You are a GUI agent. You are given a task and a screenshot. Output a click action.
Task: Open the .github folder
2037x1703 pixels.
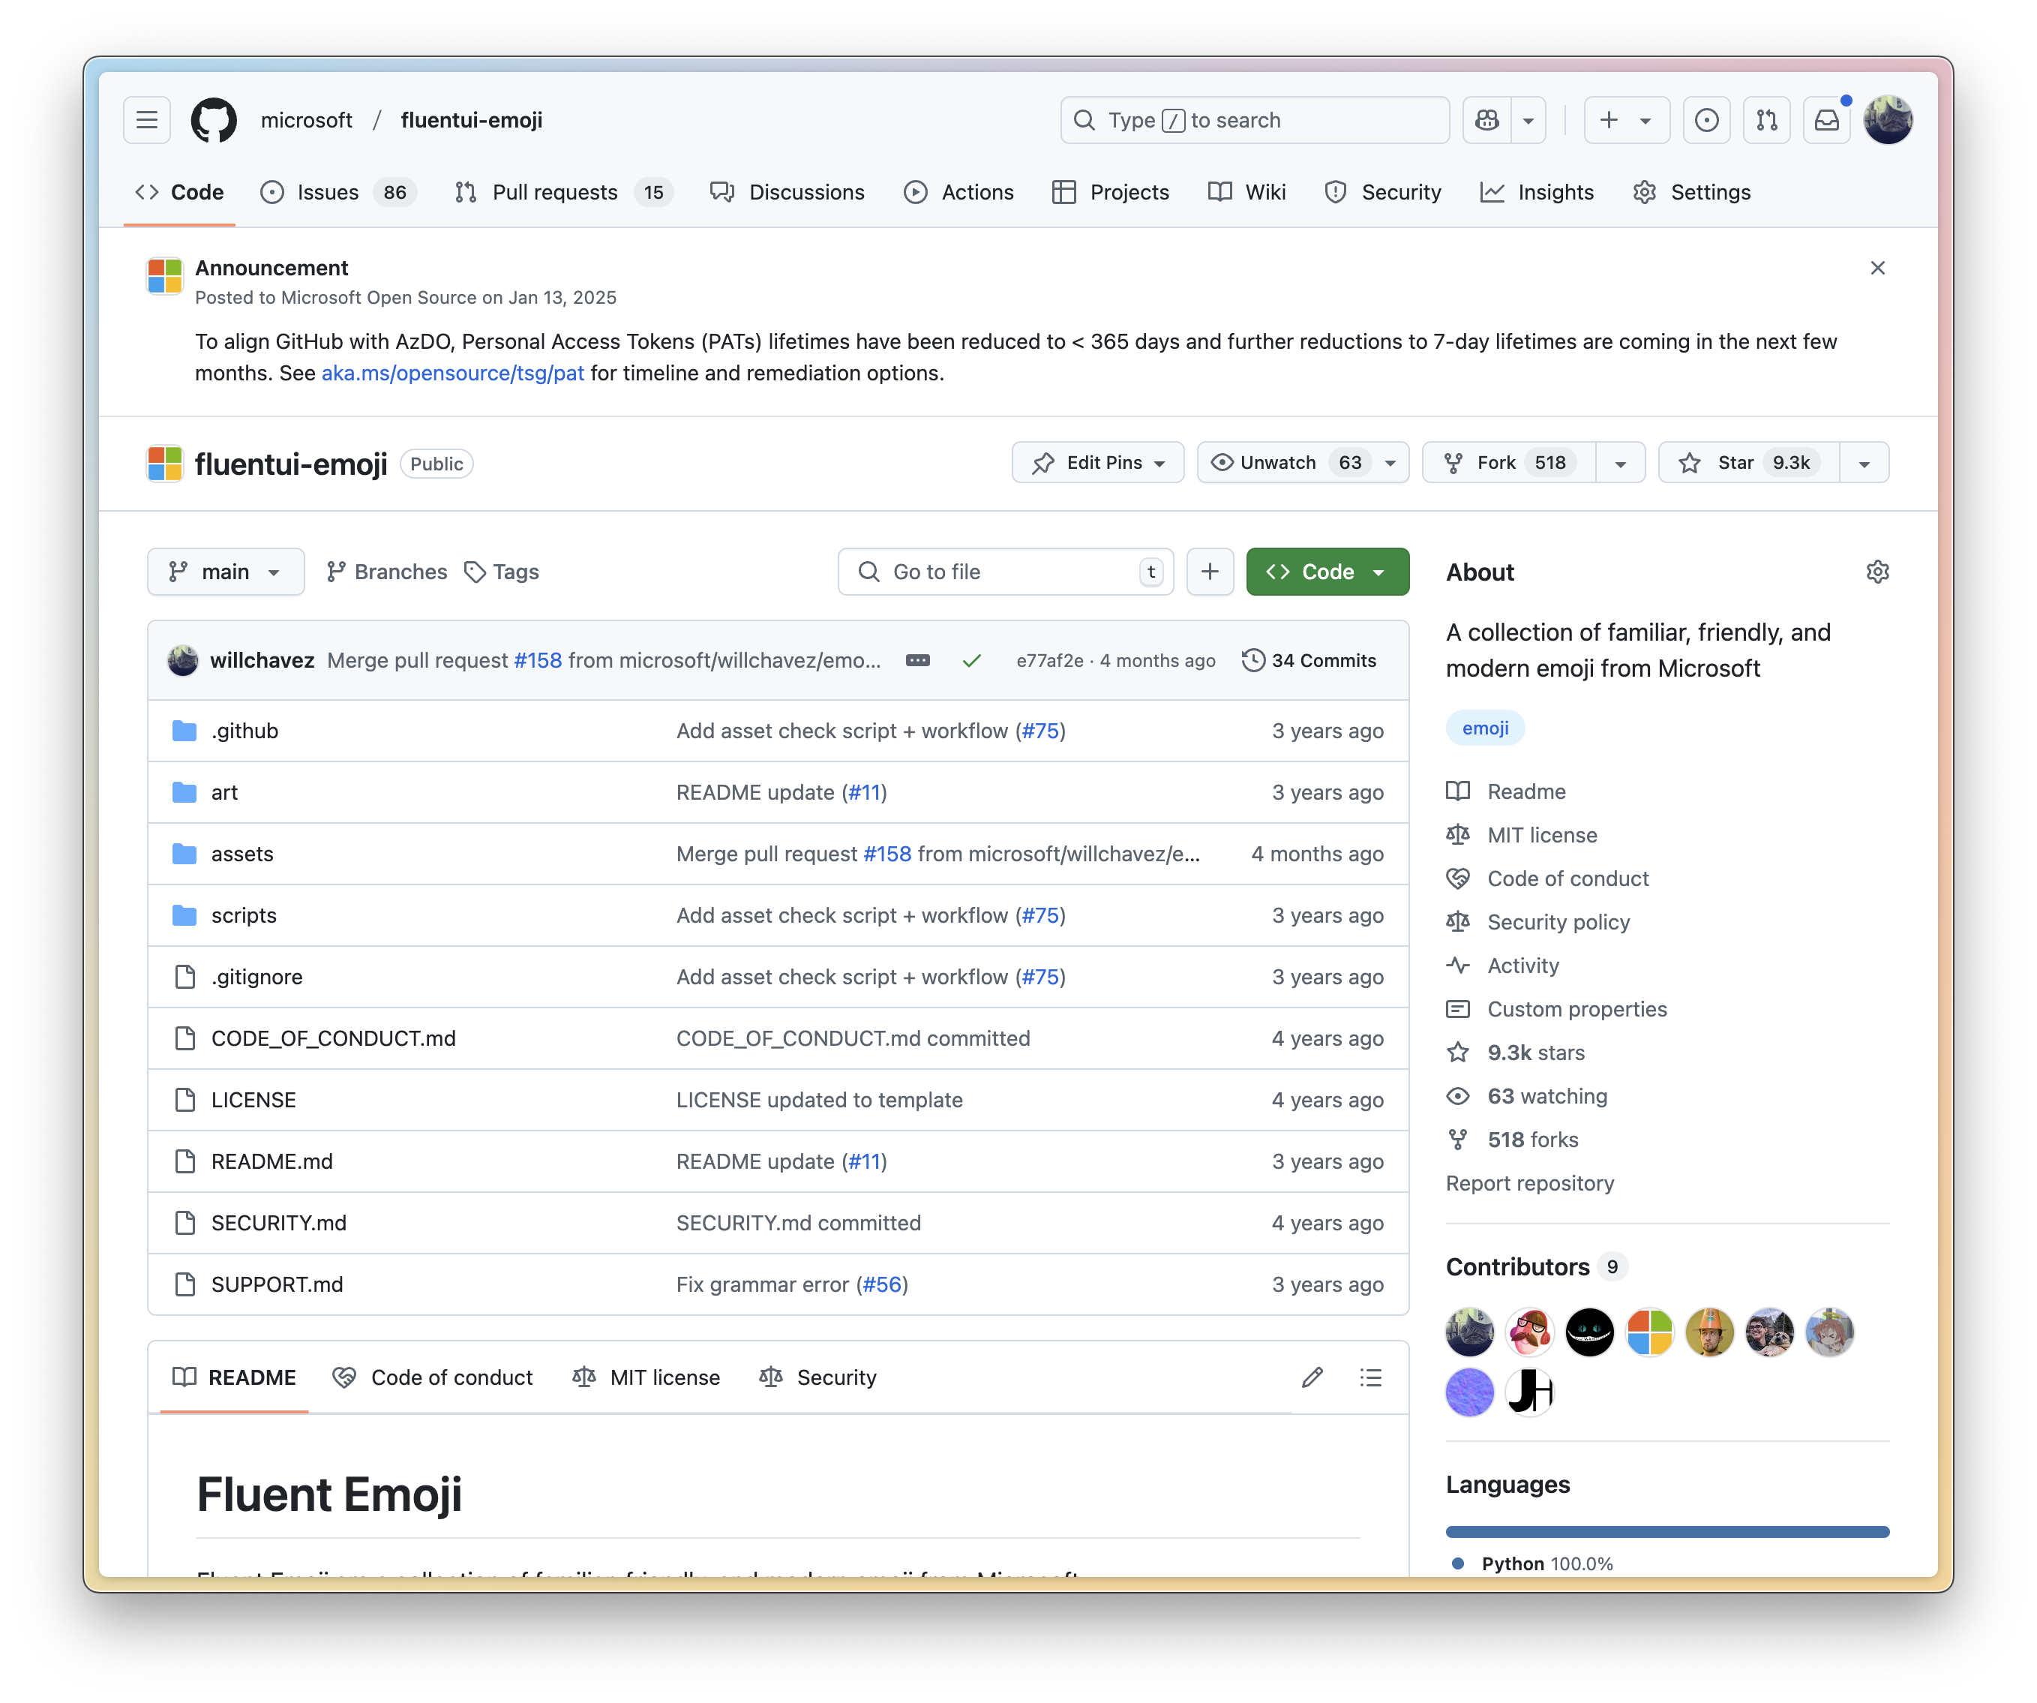tap(244, 731)
